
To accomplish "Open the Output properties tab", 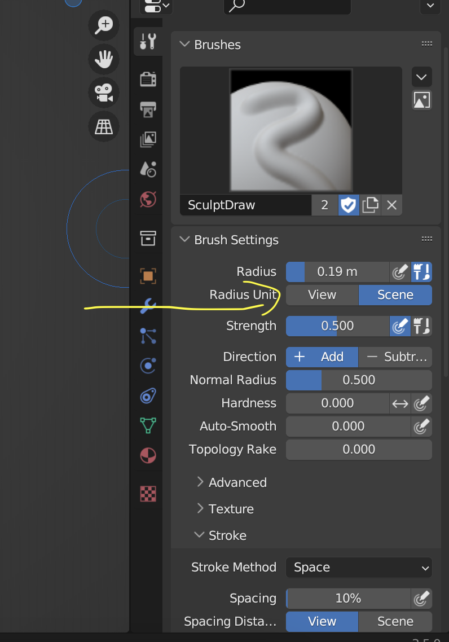I will point(148,109).
